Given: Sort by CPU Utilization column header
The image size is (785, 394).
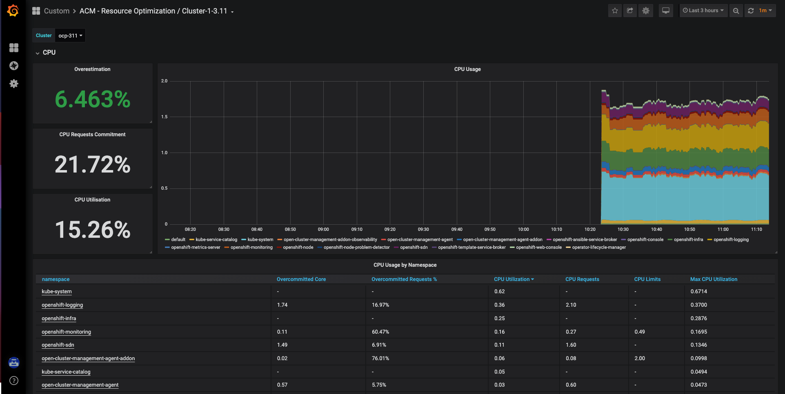Looking at the screenshot, I should [514, 279].
